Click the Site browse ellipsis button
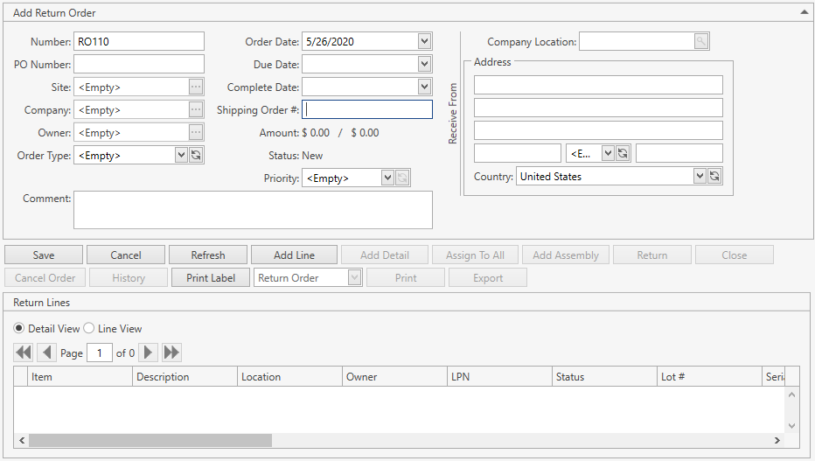 (196, 87)
